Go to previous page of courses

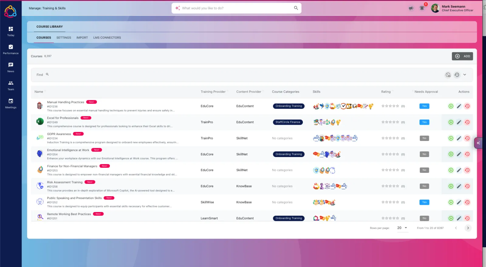tap(456, 228)
